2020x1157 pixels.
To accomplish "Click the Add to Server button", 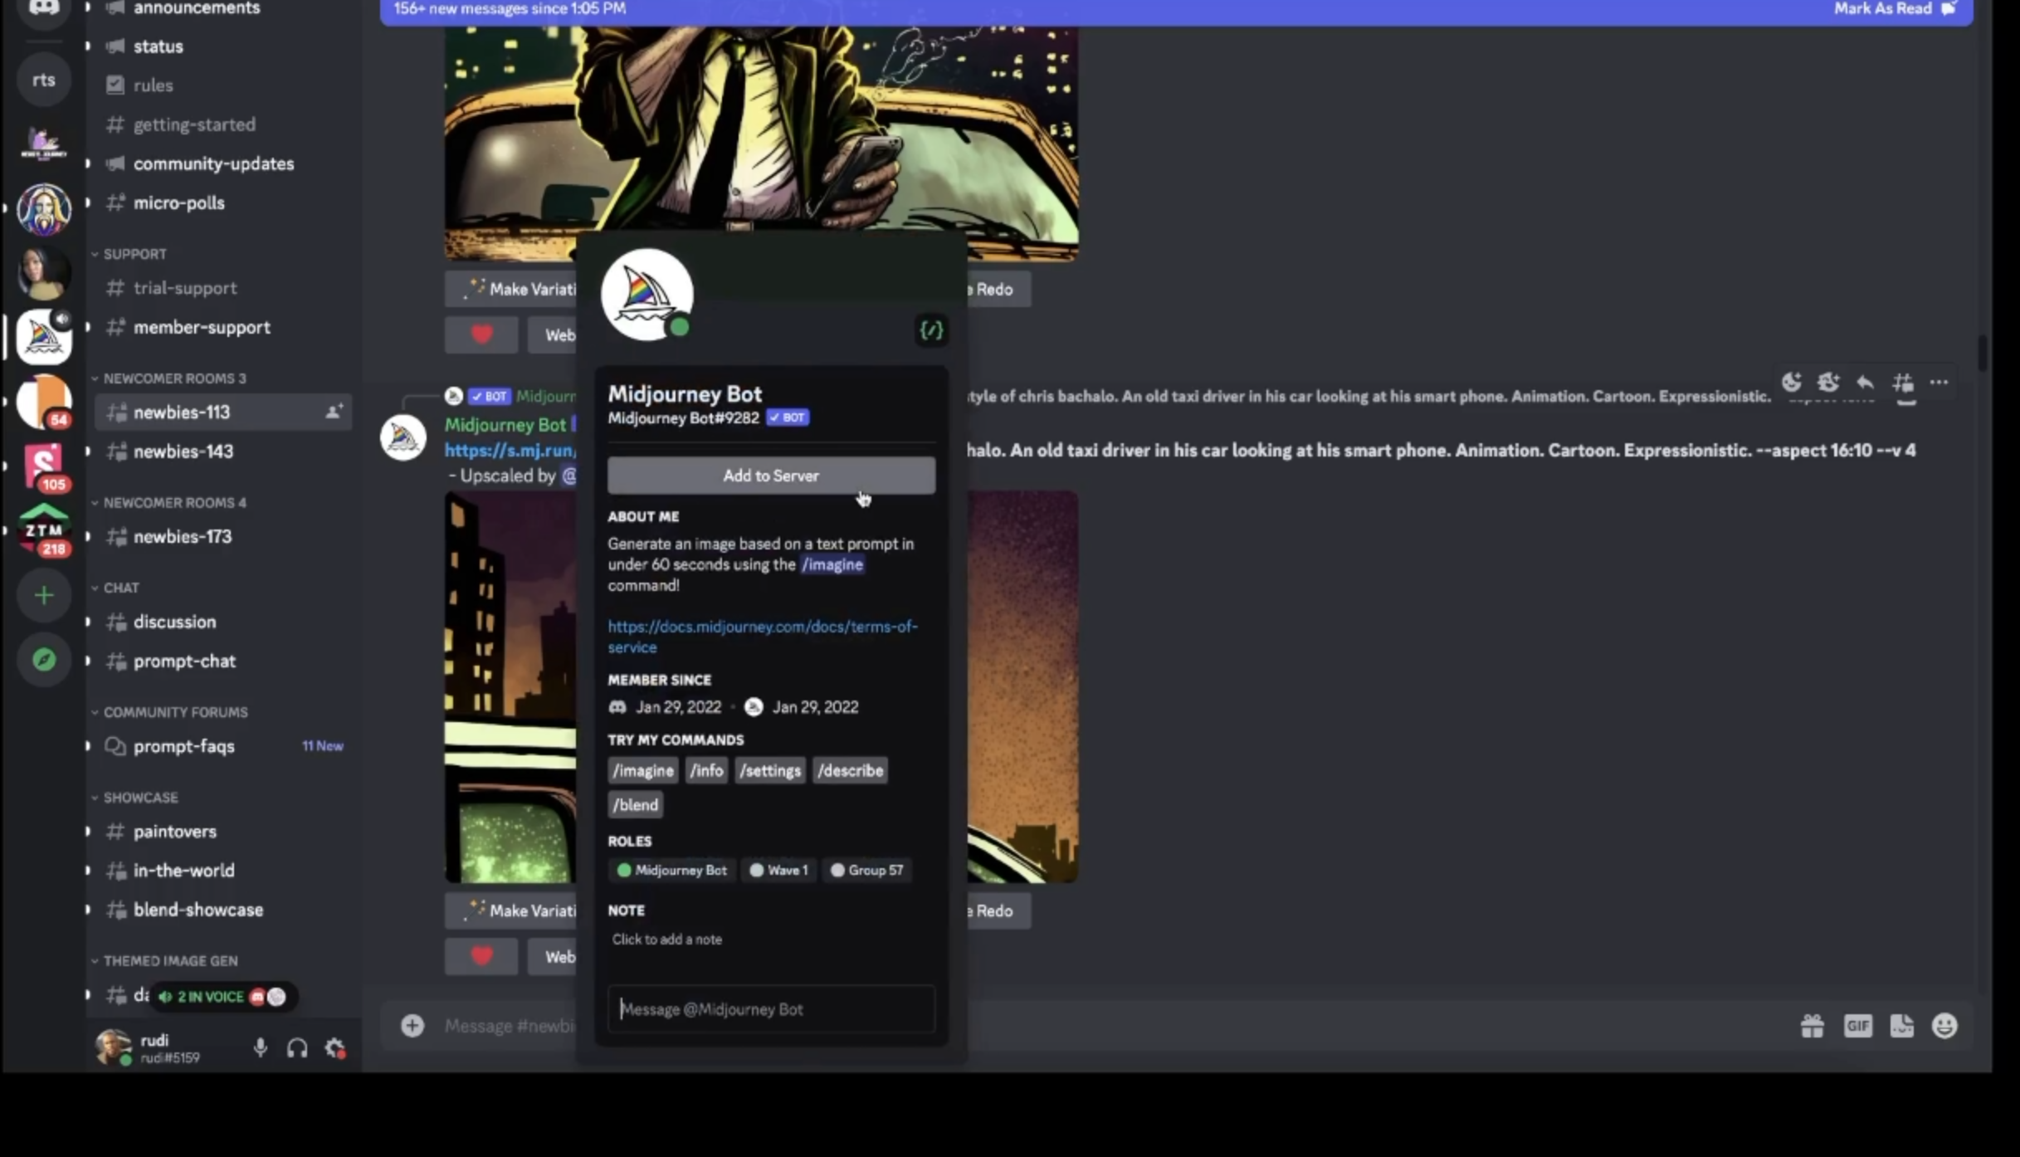I will point(771,476).
